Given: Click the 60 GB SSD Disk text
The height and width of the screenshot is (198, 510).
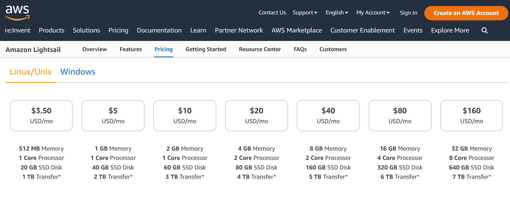Looking at the screenshot, I should click(x=185, y=167).
